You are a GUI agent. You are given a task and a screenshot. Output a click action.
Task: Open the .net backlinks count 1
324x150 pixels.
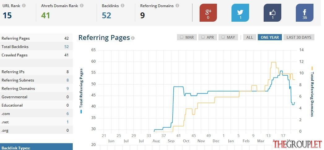[x=67, y=122]
